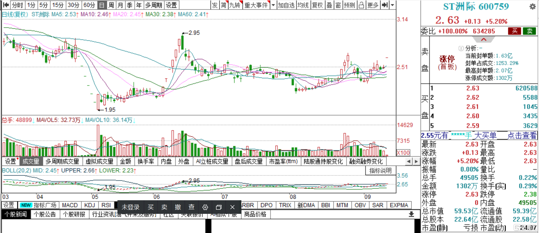Click the restore window icon in trading bar
Screen dimensions: 539x233
(x=219, y=207)
